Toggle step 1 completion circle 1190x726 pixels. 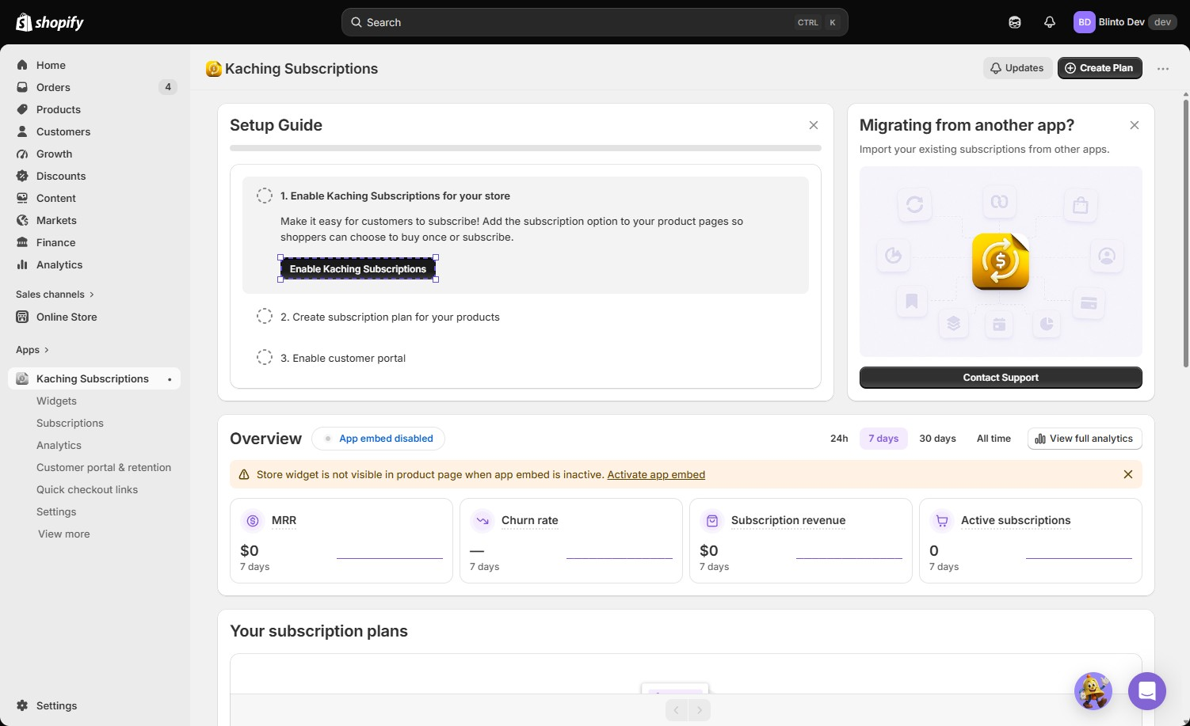point(265,196)
